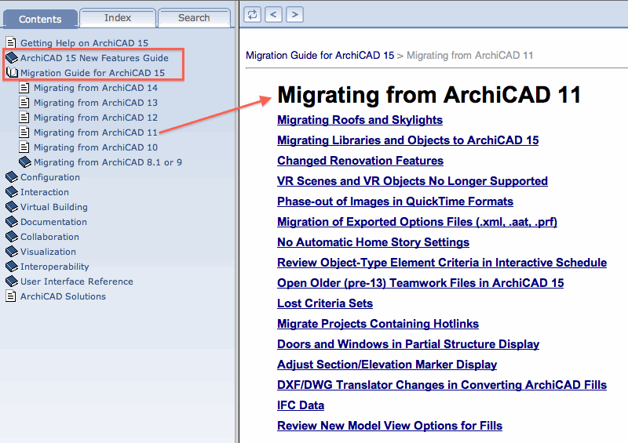Click page icon next to Migrating from ArchiCAD 14
The image size is (628, 443).
coord(24,88)
